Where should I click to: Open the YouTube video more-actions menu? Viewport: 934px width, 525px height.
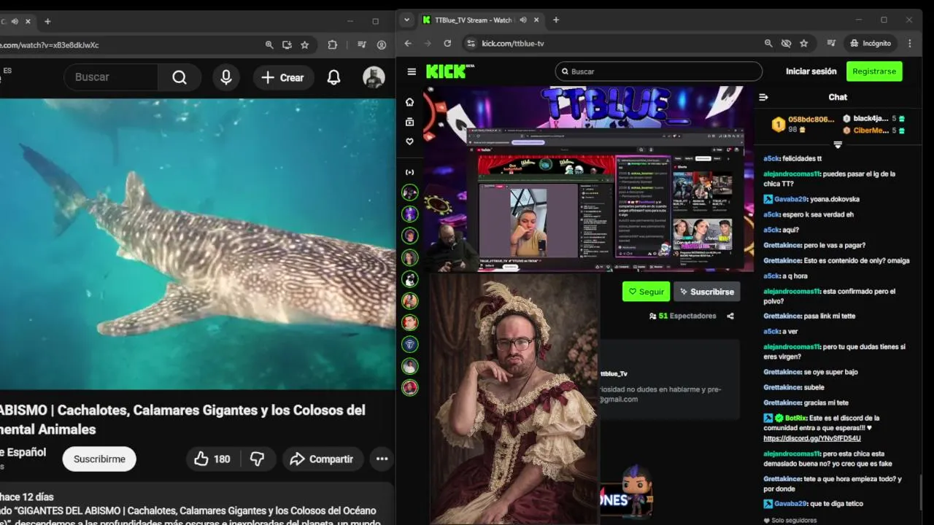382,459
